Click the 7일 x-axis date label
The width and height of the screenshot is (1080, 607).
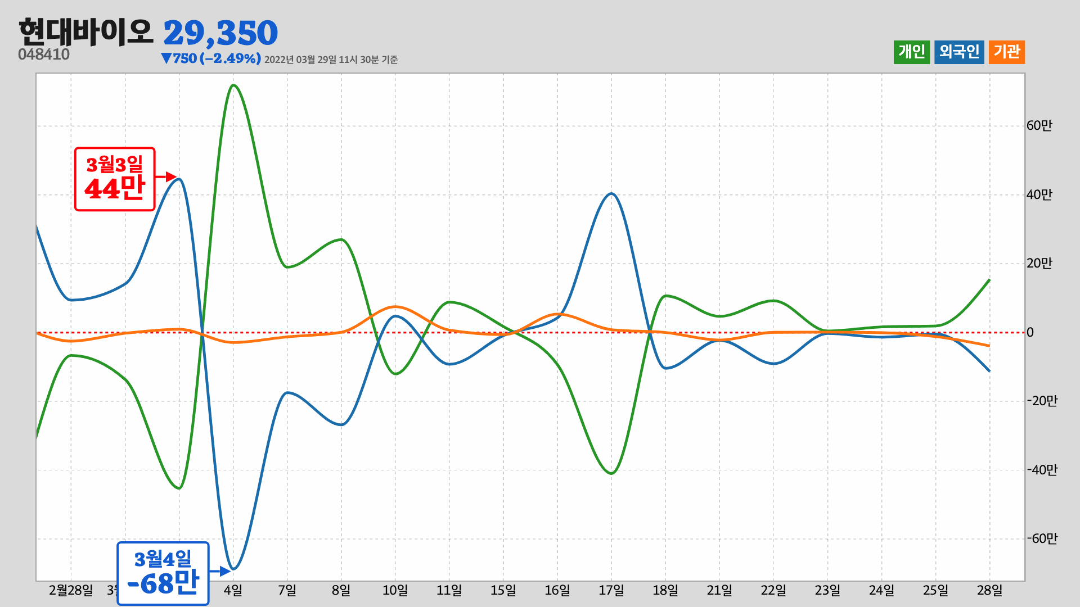pos(287,591)
